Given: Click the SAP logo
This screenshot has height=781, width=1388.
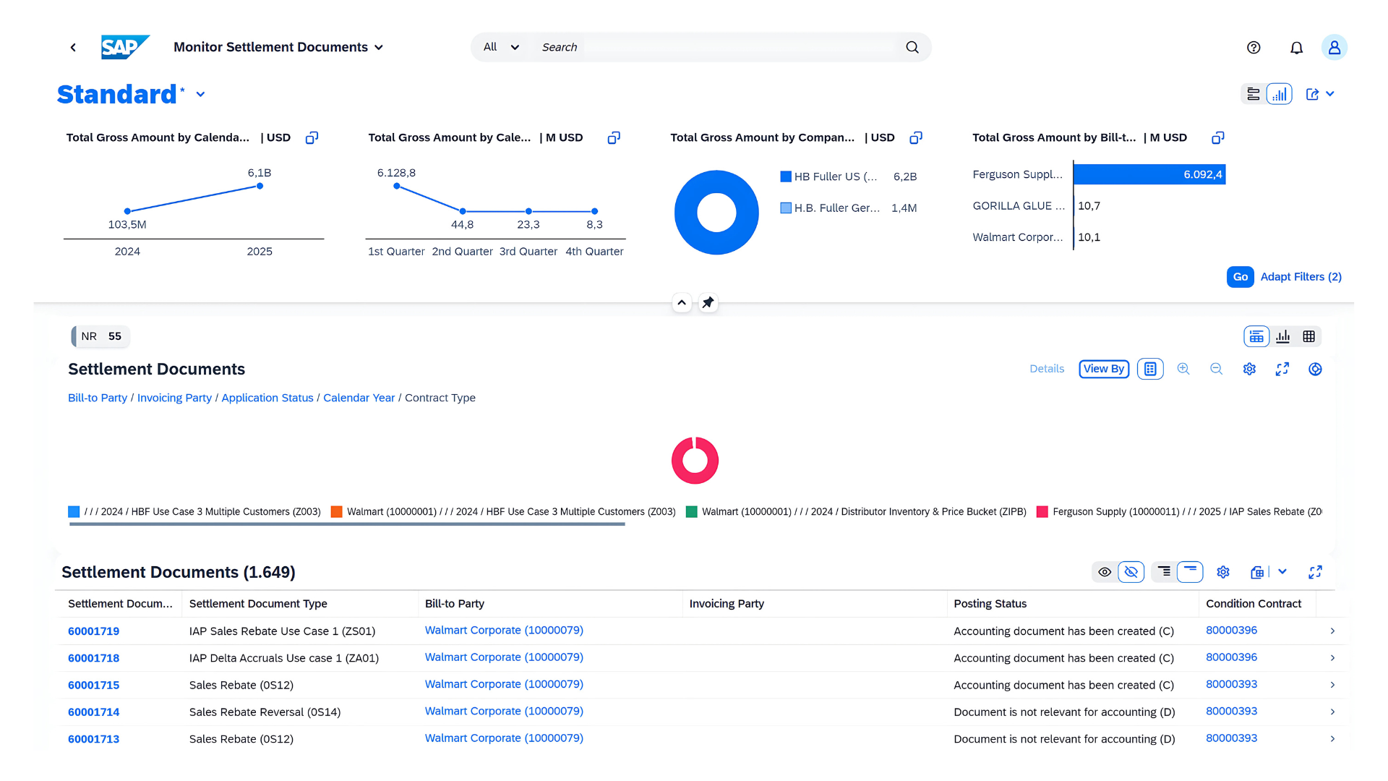Looking at the screenshot, I should pyautogui.click(x=125, y=47).
